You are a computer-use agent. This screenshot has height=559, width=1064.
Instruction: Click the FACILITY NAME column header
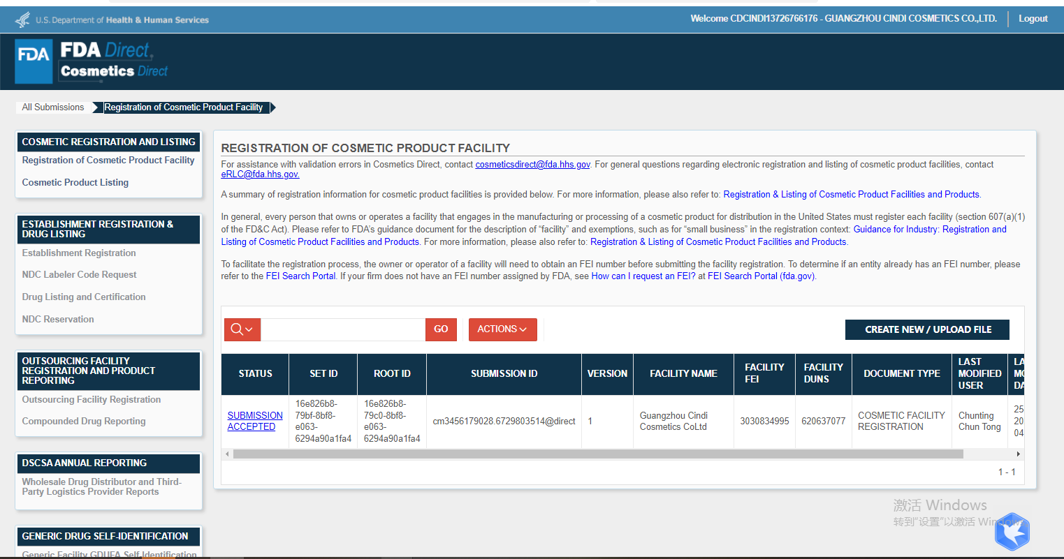pos(683,374)
